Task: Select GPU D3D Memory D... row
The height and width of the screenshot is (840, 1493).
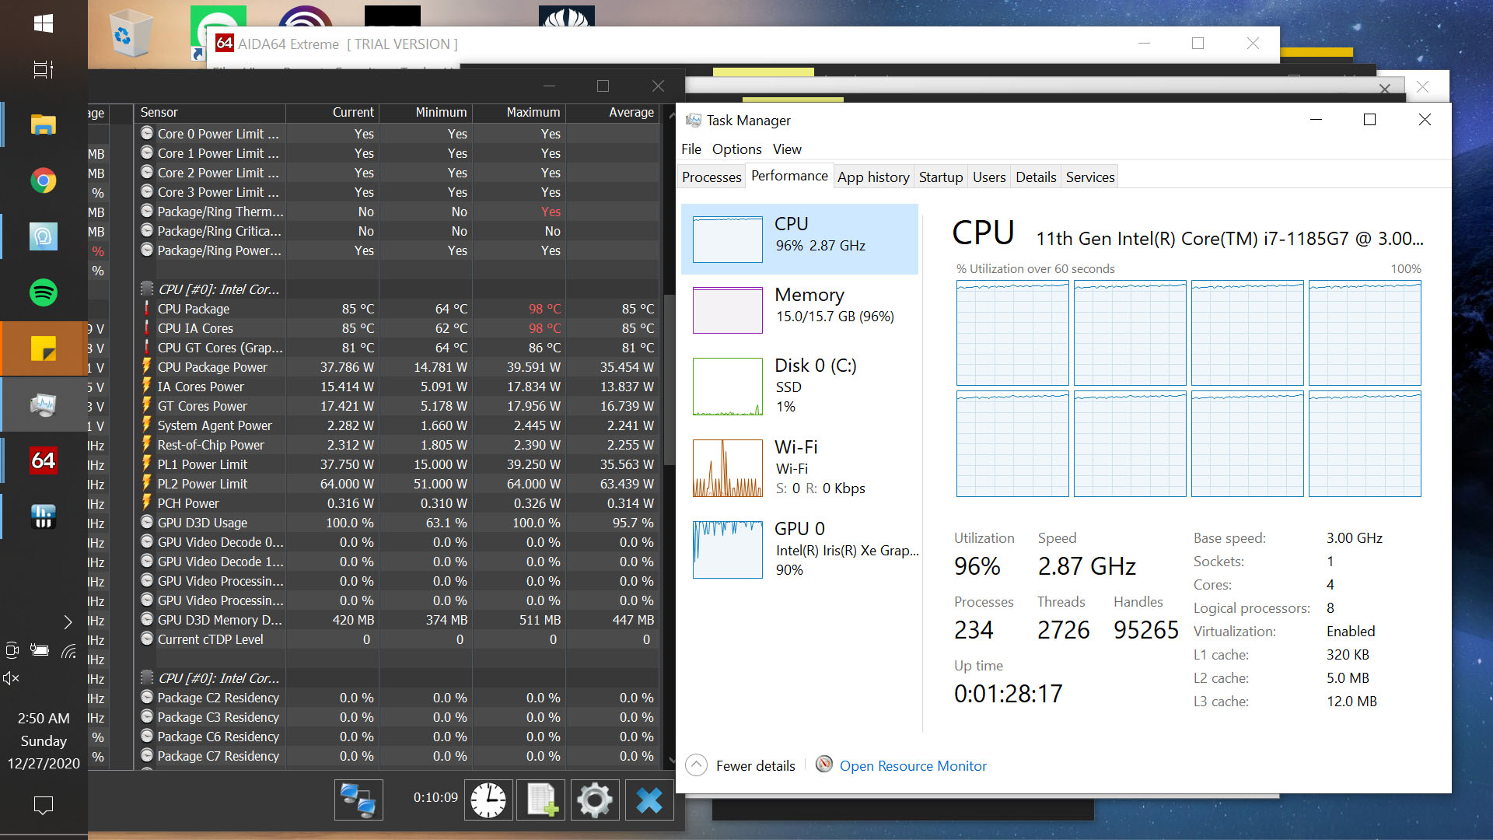Action: pos(397,620)
